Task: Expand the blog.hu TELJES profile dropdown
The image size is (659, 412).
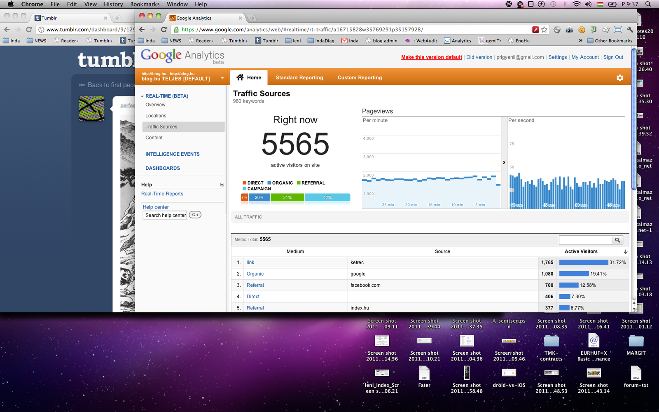Action: 222,78
